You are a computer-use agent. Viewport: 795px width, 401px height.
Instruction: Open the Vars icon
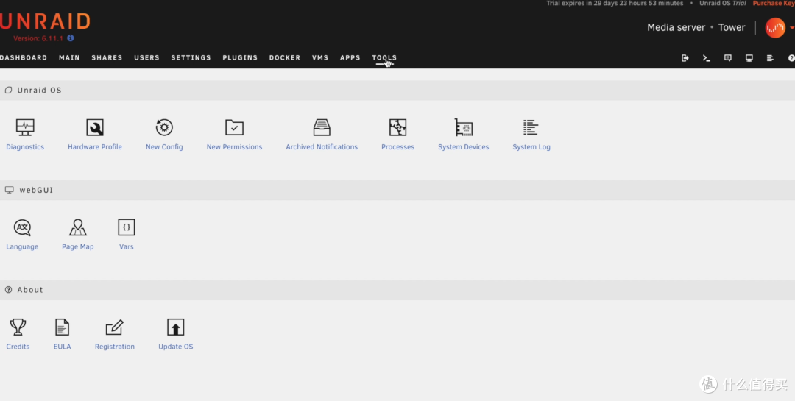127,228
